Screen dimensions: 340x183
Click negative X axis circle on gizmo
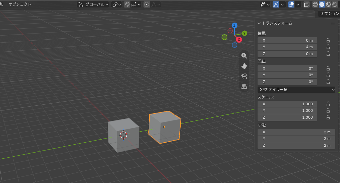(x=230, y=31)
